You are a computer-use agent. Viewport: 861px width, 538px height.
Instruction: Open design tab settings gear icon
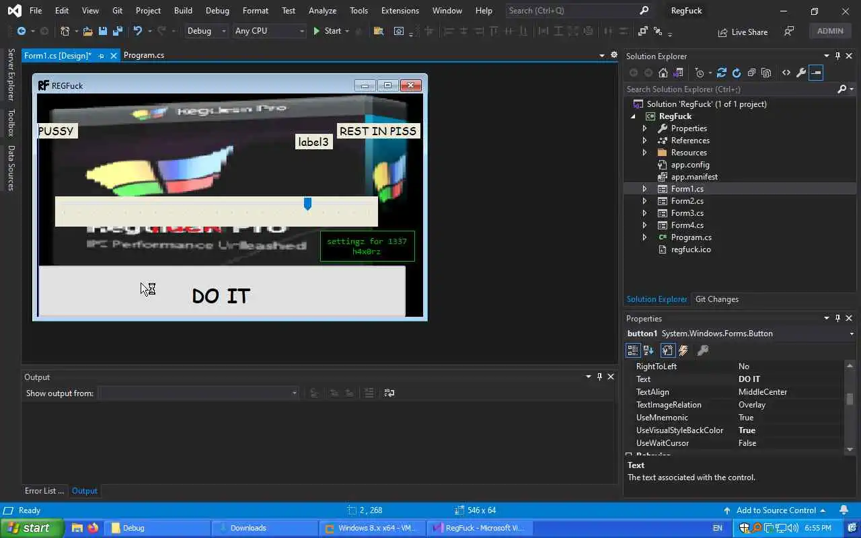(x=613, y=55)
